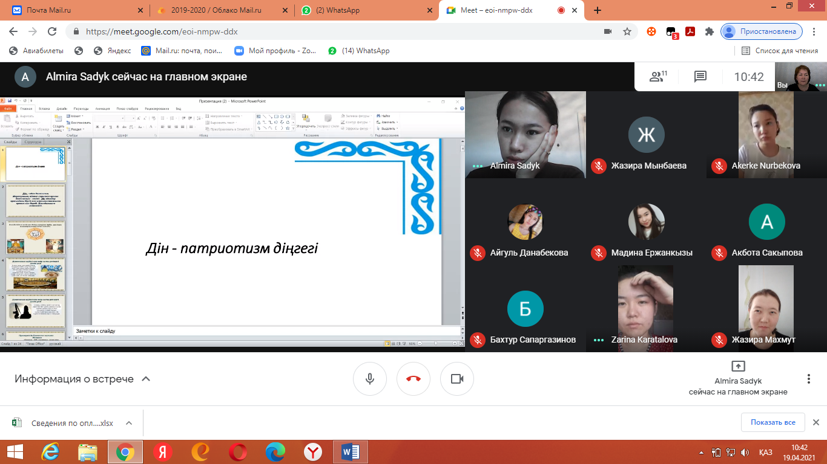Image resolution: width=827 pixels, height=464 pixels.
Task: Bookmark this page with star icon
Action: click(x=627, y=31)
